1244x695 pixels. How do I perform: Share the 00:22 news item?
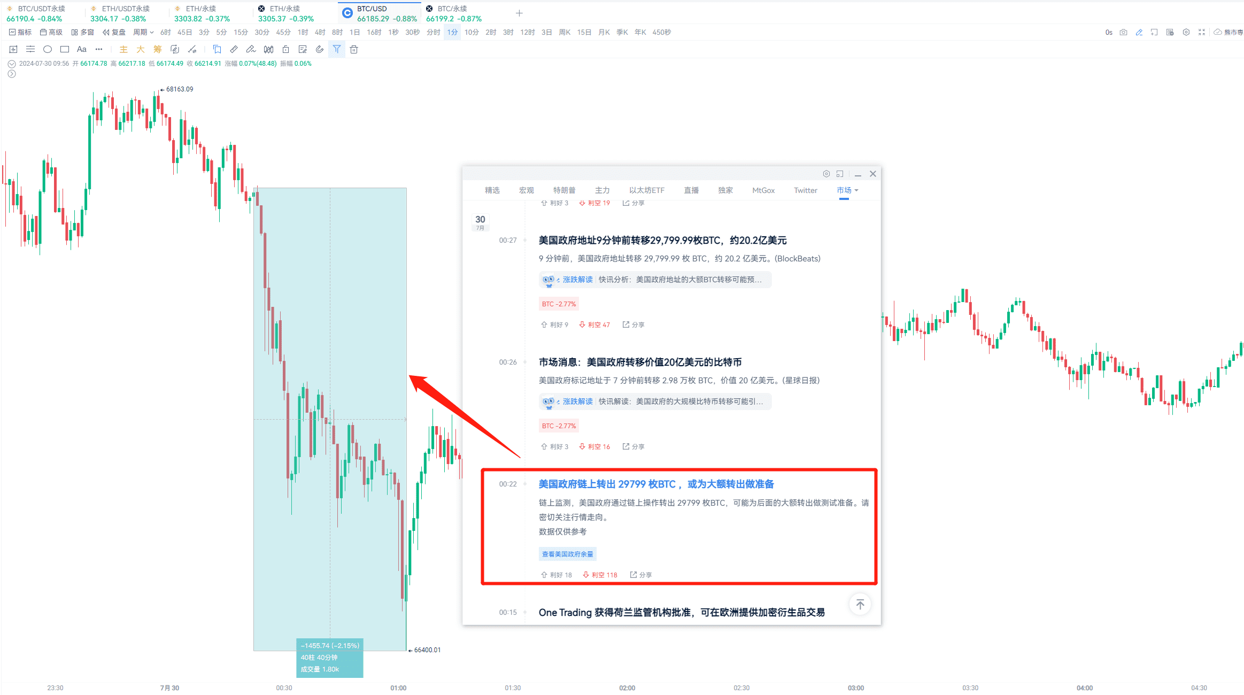tap(641, 575)
